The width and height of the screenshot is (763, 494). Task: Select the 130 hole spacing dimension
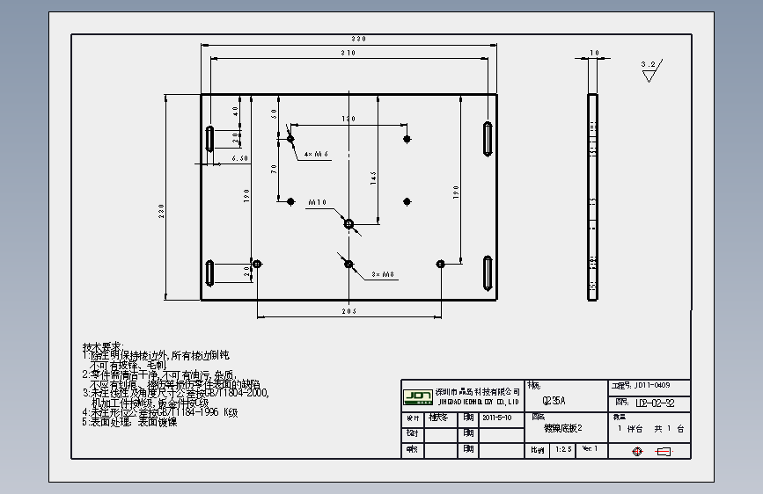(348, 119)
